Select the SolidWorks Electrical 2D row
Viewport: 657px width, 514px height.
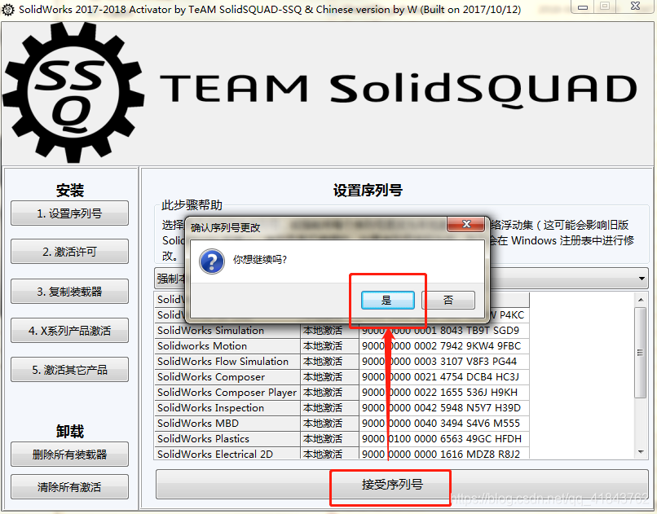tap(342, 454)
